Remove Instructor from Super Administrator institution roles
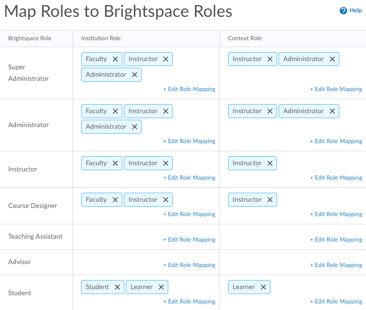This screenshot has width=366, height=310. click(166, 59)
